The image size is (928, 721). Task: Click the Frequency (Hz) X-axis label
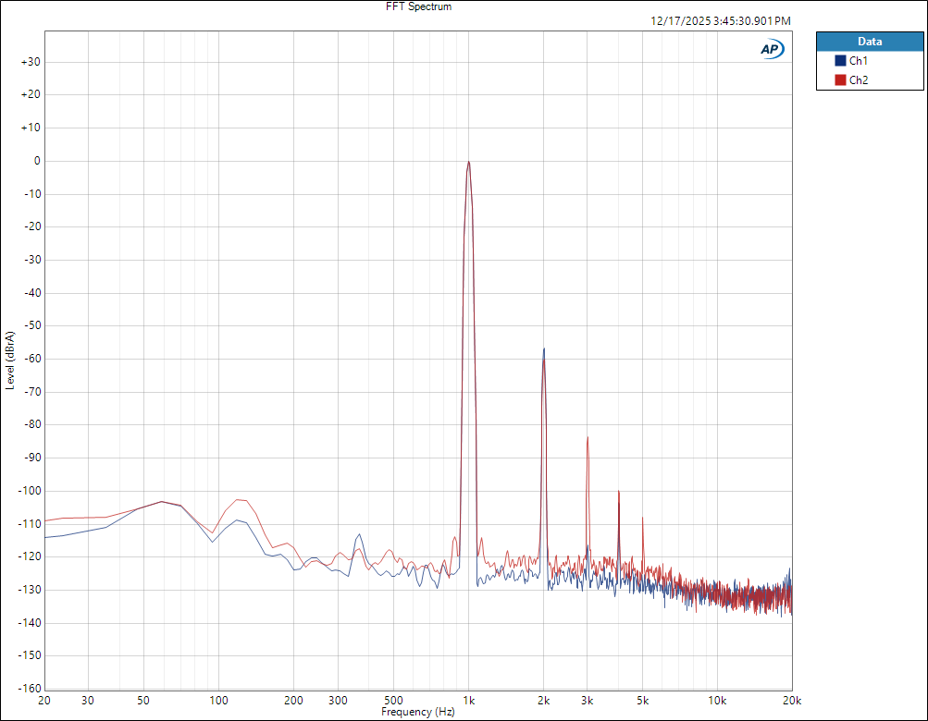418,713
